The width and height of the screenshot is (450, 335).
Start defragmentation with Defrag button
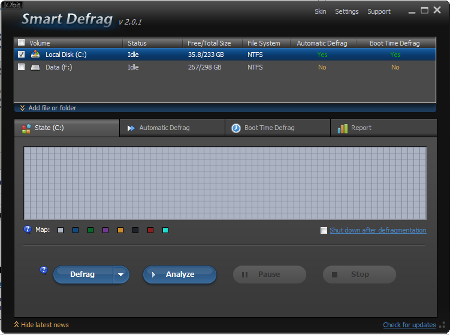(x=83, y=274)
